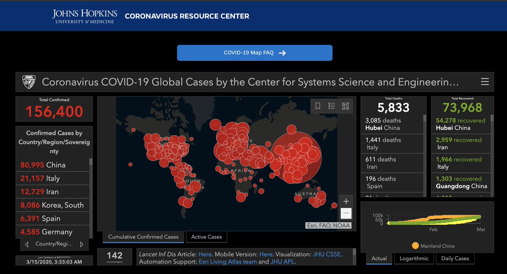
Task: Click the Confirmed Cases by Country/Region/Sovereignty heading
Action: click(x=54, y=142)
